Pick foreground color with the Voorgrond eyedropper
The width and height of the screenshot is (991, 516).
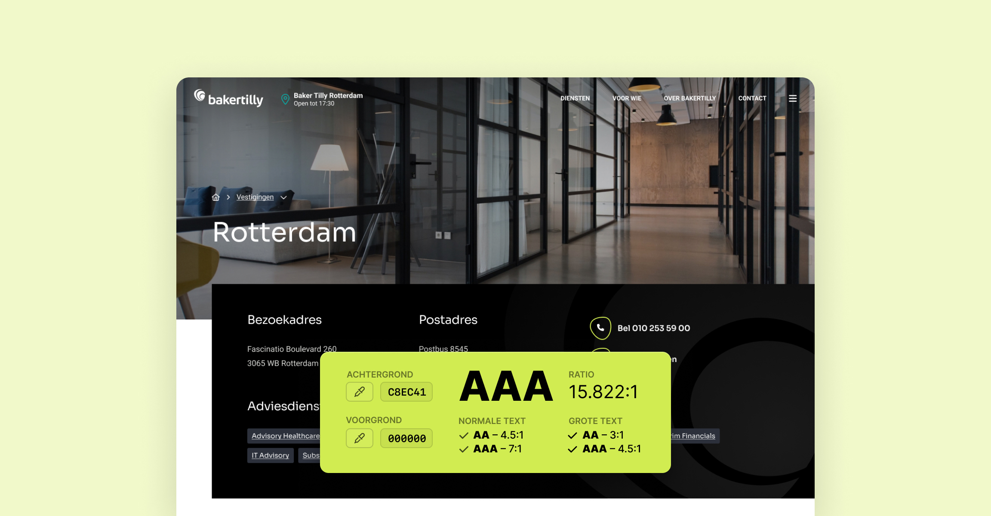[360, 438]
